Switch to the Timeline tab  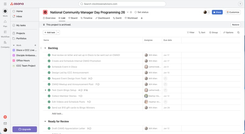point(86,18)
